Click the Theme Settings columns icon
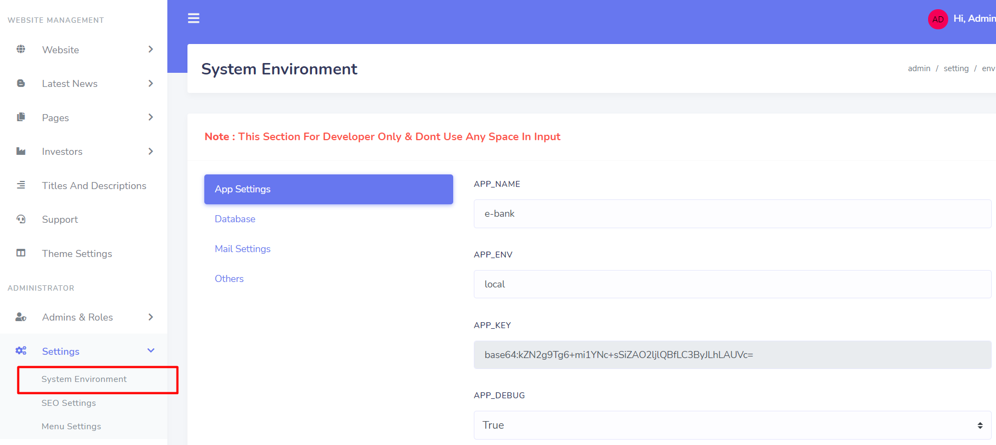 point(21,253)
